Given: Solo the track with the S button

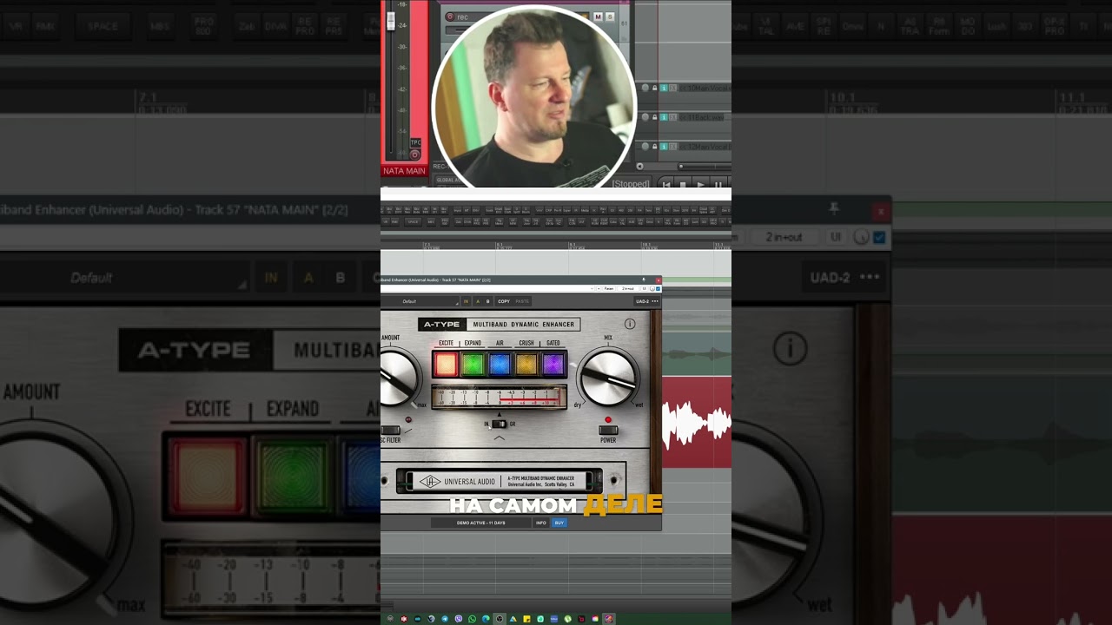Looking at the screenshot, I should (610, 16).
